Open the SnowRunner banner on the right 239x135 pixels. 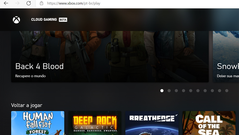pos(226,57)
